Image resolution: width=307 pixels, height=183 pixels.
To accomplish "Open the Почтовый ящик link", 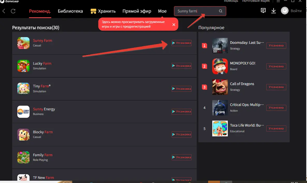I will pyautogui.click(x=256, y=1).
